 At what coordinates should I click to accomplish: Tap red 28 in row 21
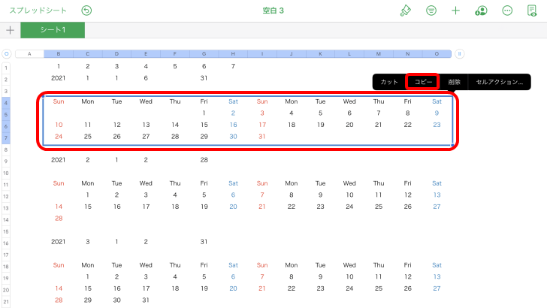coord(59,300)
